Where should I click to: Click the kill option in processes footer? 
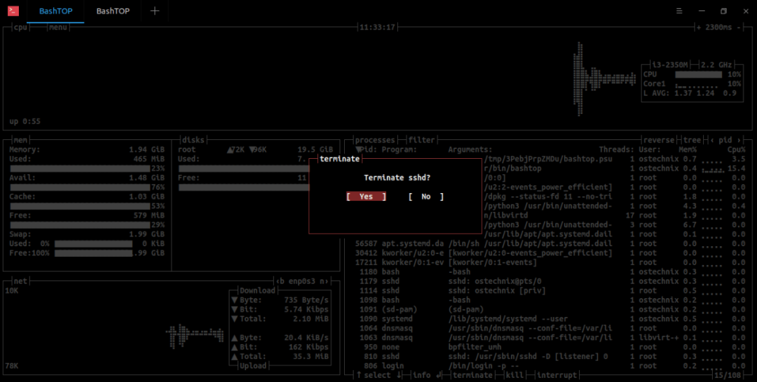[514, 375]
